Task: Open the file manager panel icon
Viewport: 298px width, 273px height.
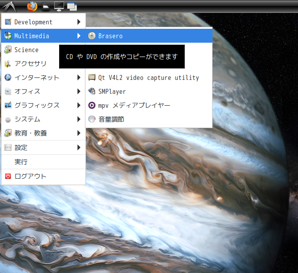Action: tap(46, 6)
